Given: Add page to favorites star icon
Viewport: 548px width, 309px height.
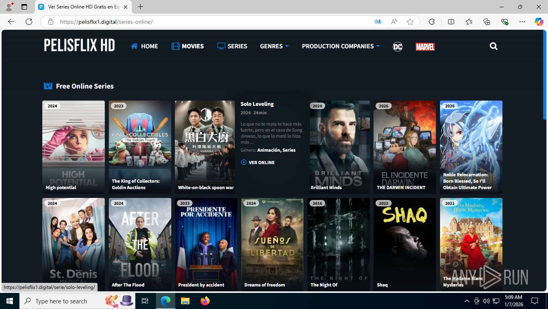Looking at the screenshot, I should pyautogui.click(x=410, y=22).
